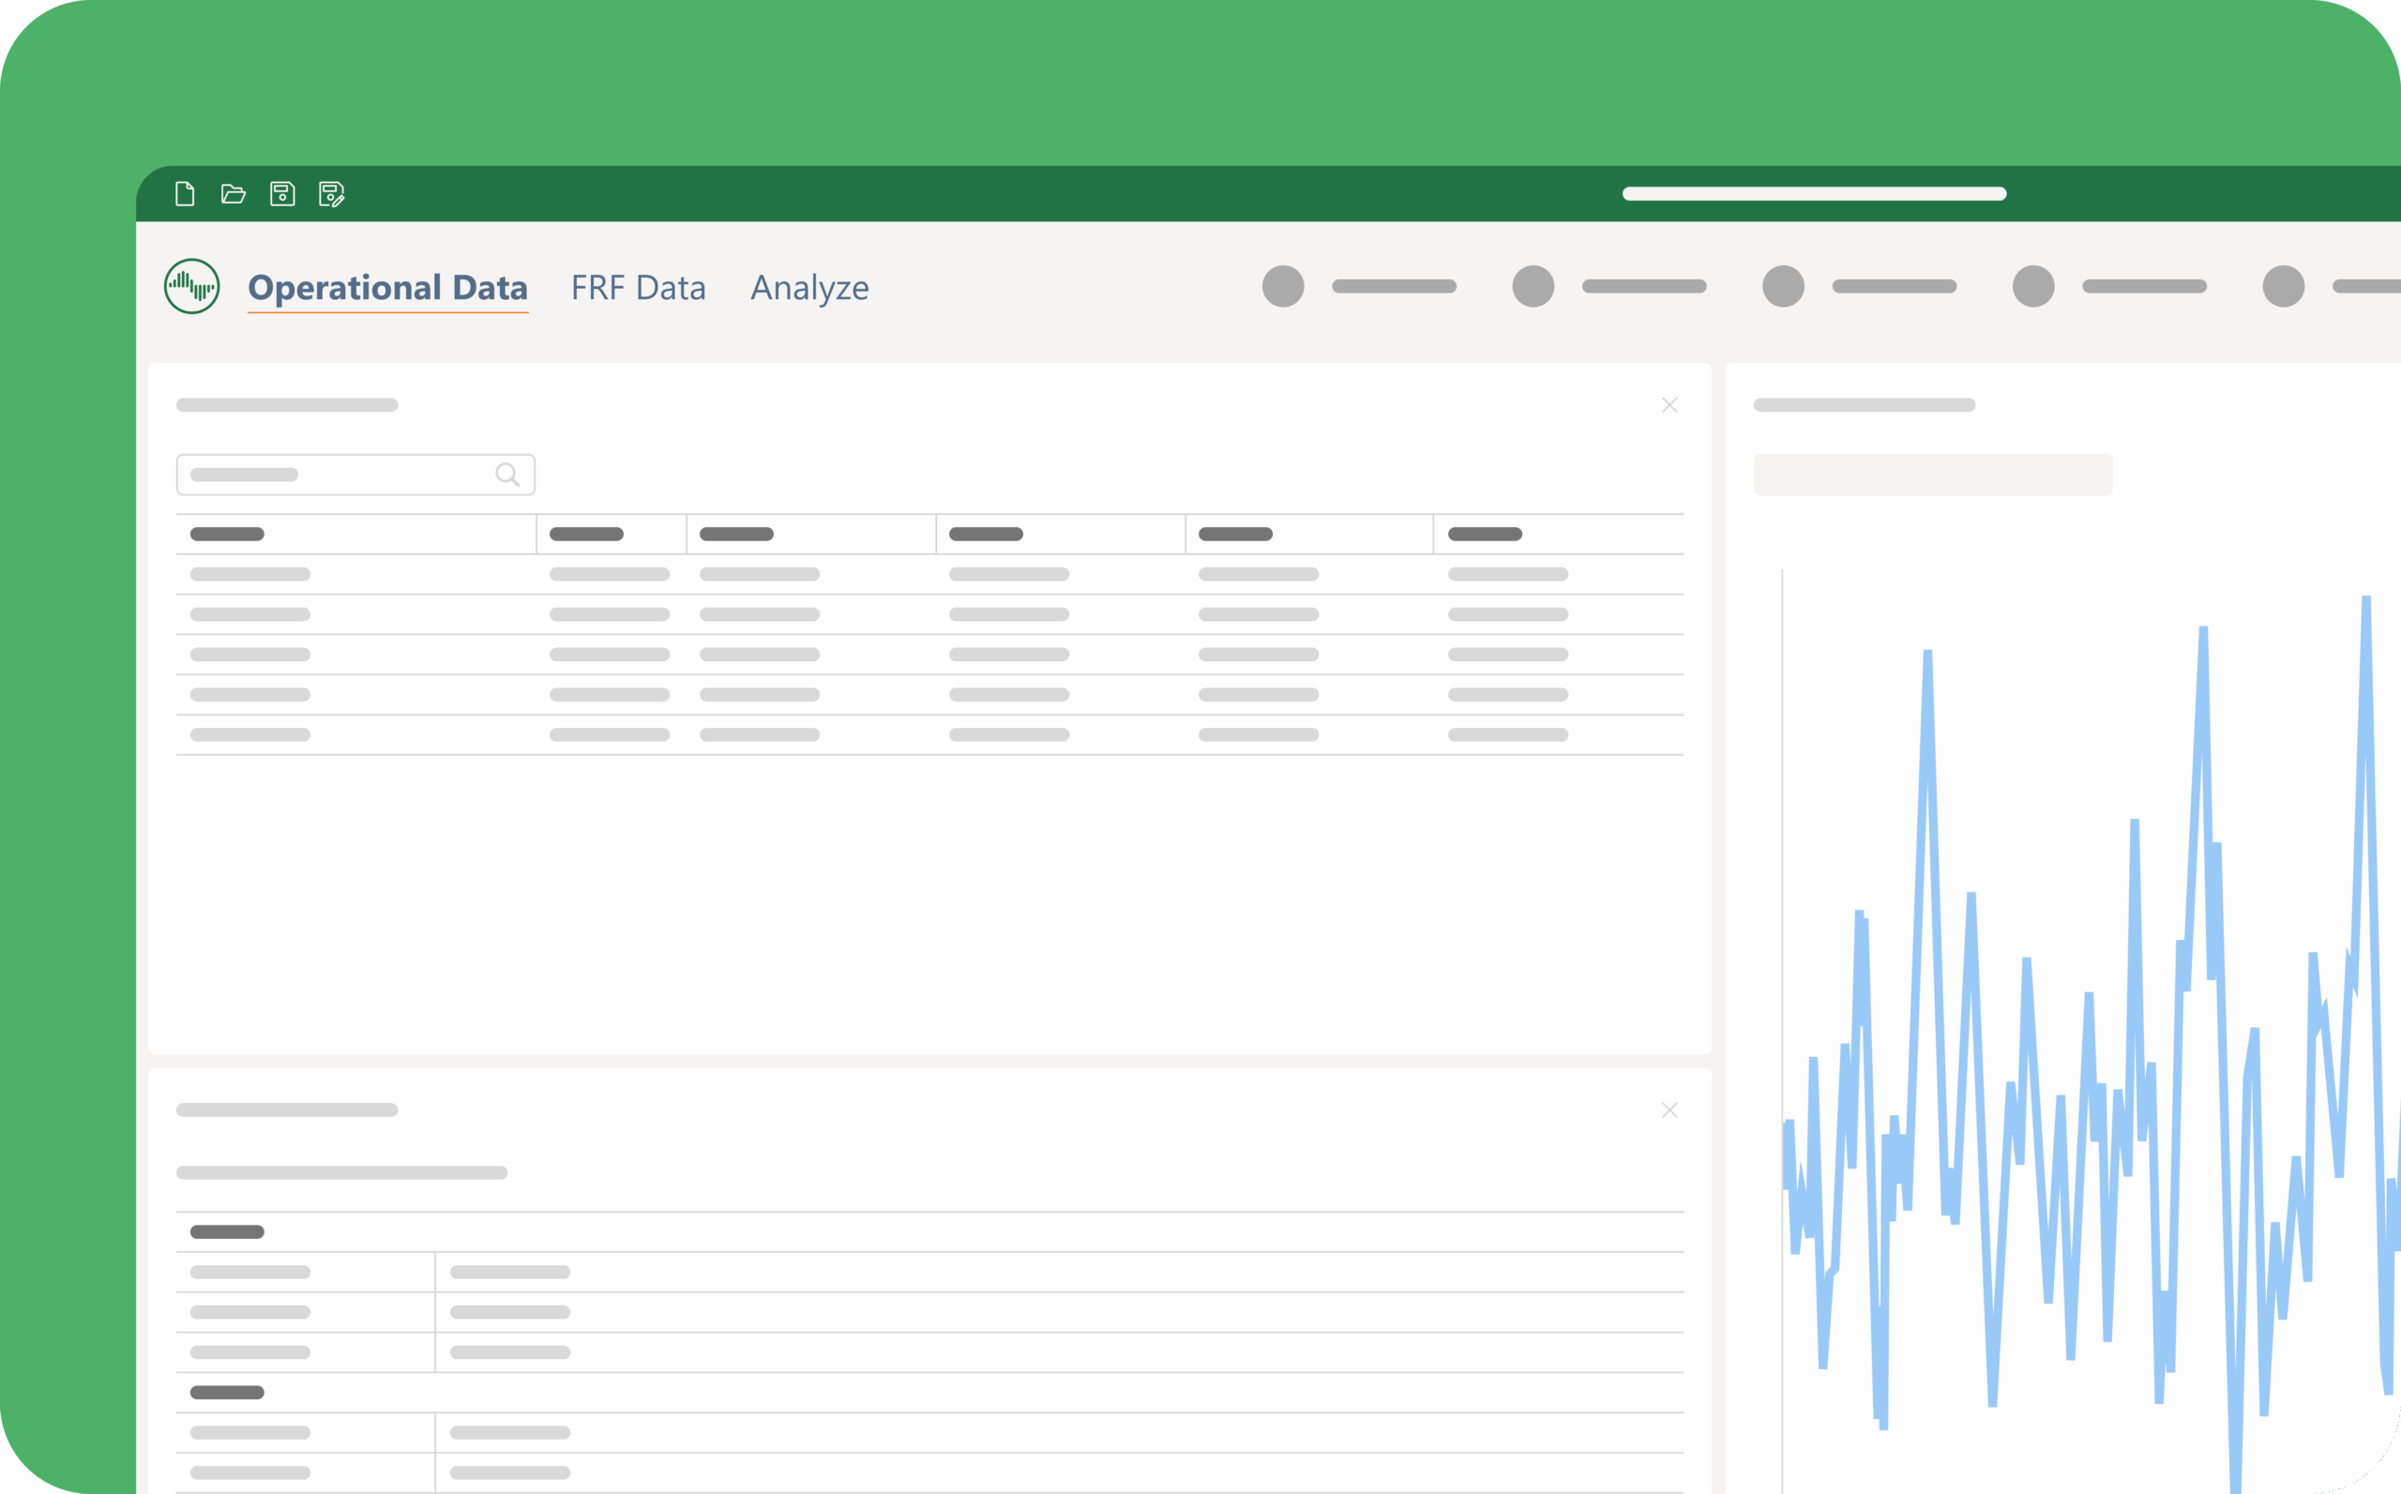This screenshot has height=1494, width=2401.
Task: Select the Operational Data tab
Action: click(387, 288)
